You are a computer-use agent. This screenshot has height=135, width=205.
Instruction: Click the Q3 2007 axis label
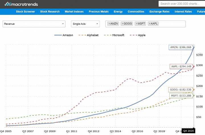[28, 131]
